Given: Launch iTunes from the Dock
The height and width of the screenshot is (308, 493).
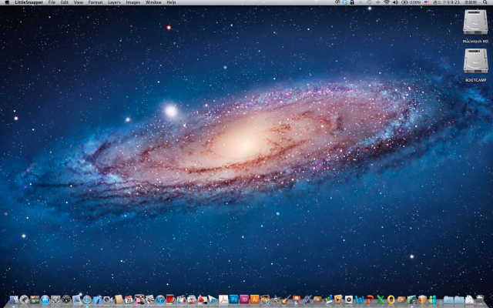Looking at the screenshot, I should tap(160, 300).
